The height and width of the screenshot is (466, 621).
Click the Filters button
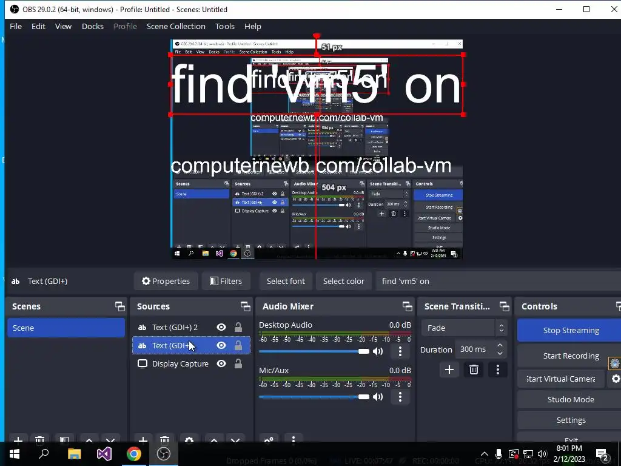[x=226, y=281]
